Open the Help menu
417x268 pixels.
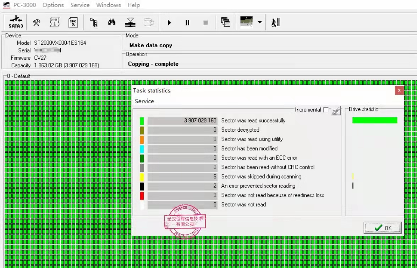click(133, 5)
